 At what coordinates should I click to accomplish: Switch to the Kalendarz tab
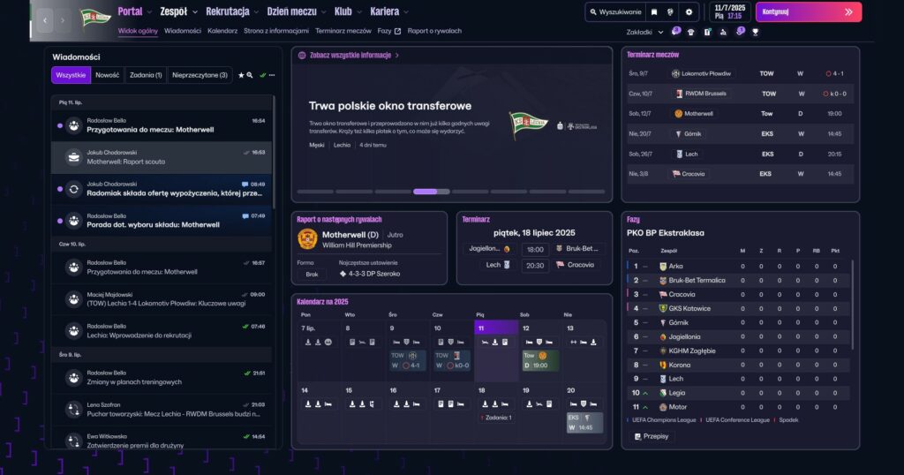222,31
